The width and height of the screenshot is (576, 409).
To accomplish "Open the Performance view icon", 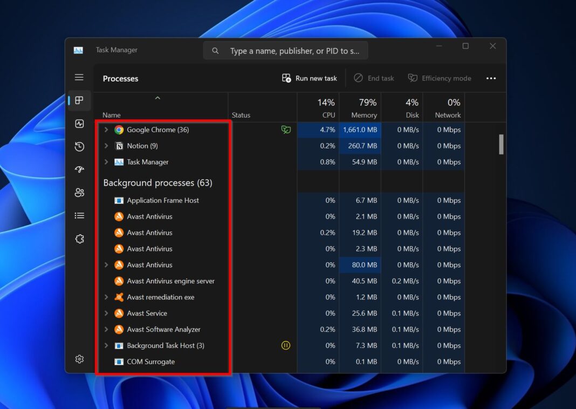I will click(x=79, y=124).
